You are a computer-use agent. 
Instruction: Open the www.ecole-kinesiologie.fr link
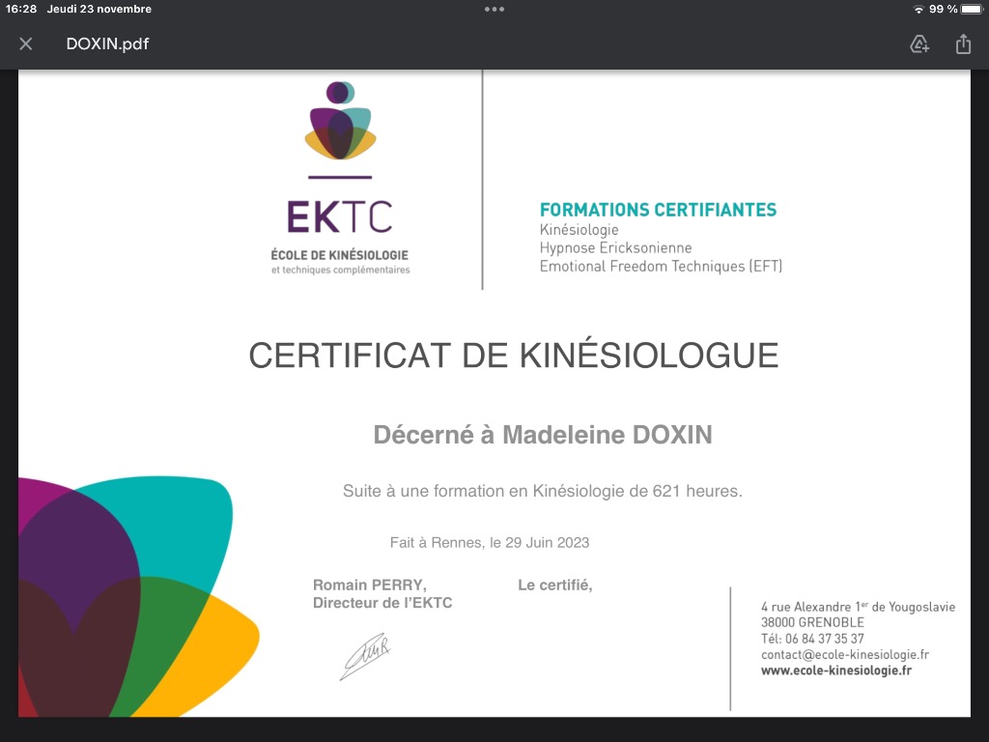click(x=835, y=671)
